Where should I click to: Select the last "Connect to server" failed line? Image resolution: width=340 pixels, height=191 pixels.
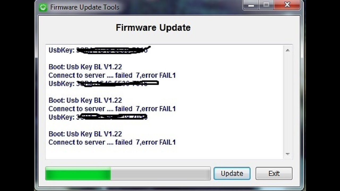(112, 142)
